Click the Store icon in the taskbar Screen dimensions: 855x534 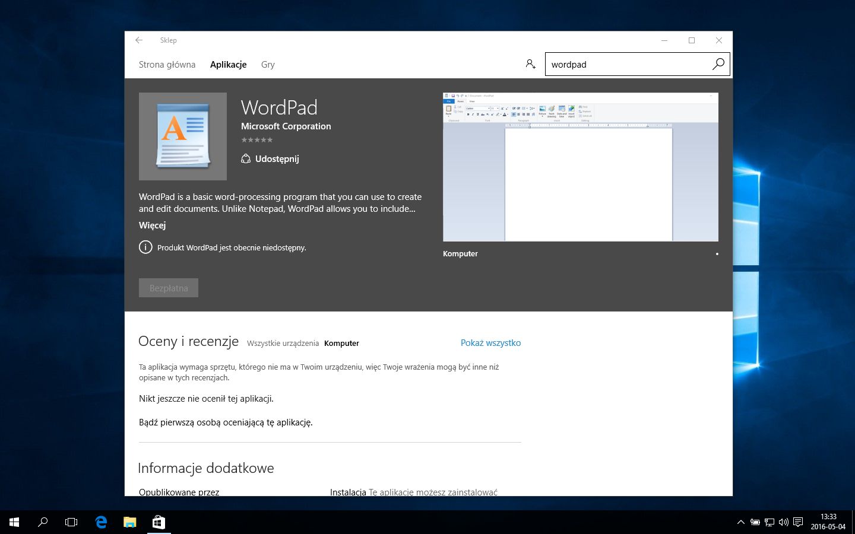[159, 522]
